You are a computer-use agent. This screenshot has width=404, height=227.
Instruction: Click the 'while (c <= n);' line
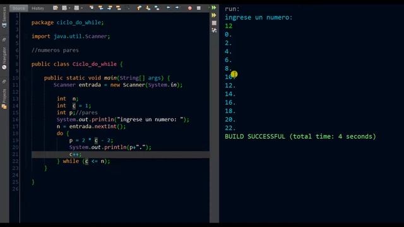83,161
